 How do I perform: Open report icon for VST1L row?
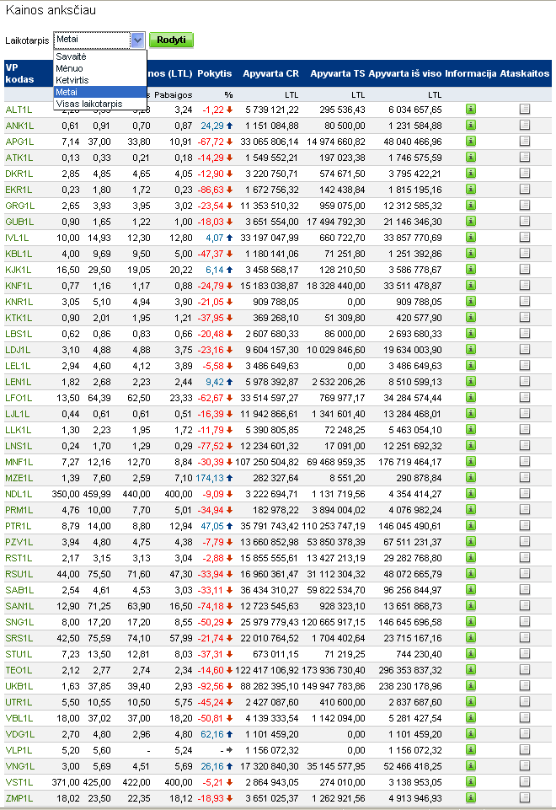coord(525,781)
